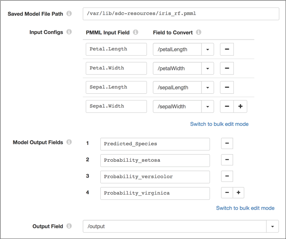Add a new model output field
The width and height of the screenshot is (286, 239).
pos(238,193)
